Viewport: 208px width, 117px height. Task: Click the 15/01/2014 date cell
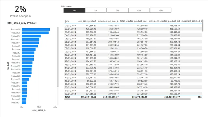(70, 71)
